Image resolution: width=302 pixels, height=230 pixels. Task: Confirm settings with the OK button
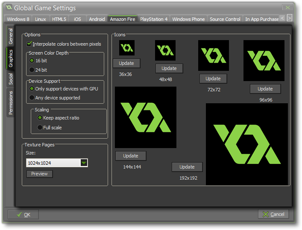coord(23,214)
